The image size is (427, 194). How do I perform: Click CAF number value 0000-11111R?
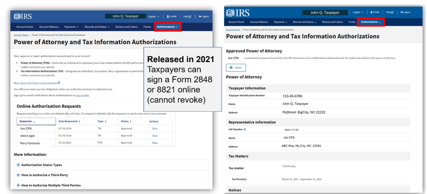click(291, 130)
